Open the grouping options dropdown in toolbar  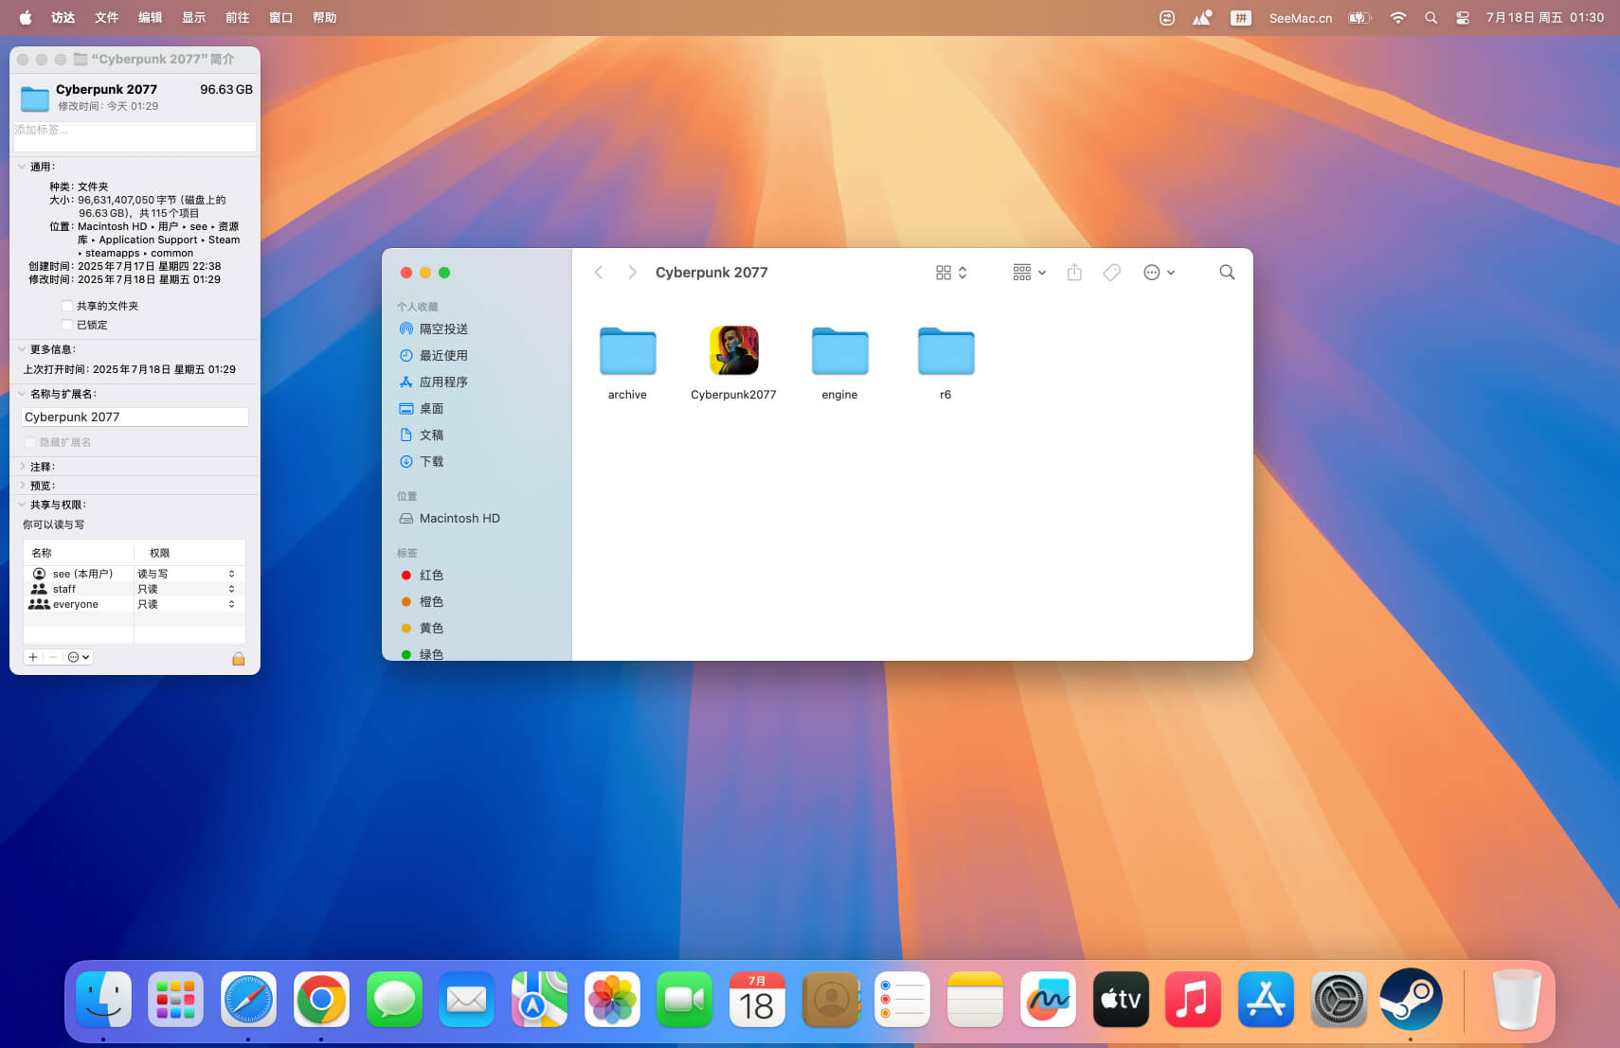pos(1029,273)
